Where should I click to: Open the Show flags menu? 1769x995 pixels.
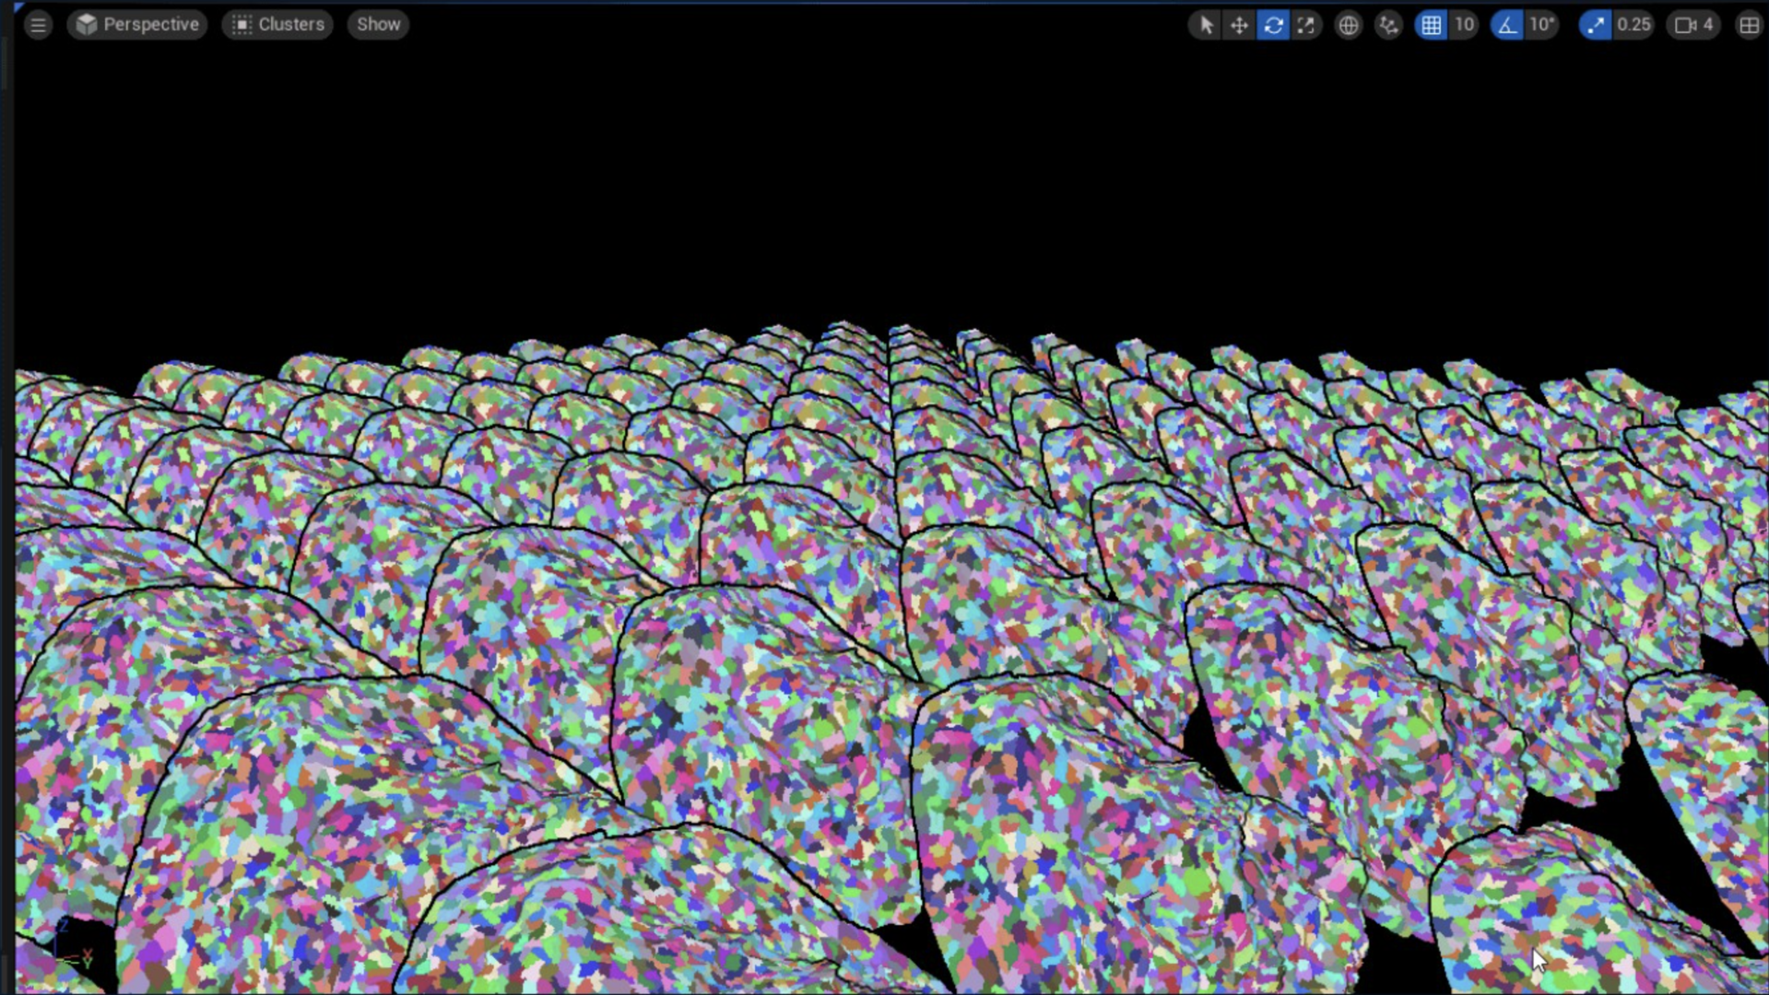[378, 25]
